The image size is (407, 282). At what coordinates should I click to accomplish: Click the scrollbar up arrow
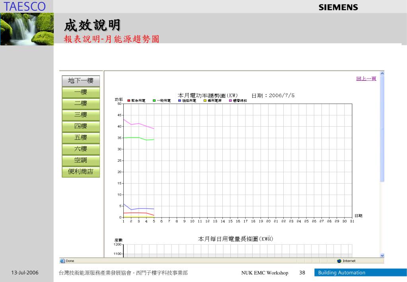tap(382, 74)
